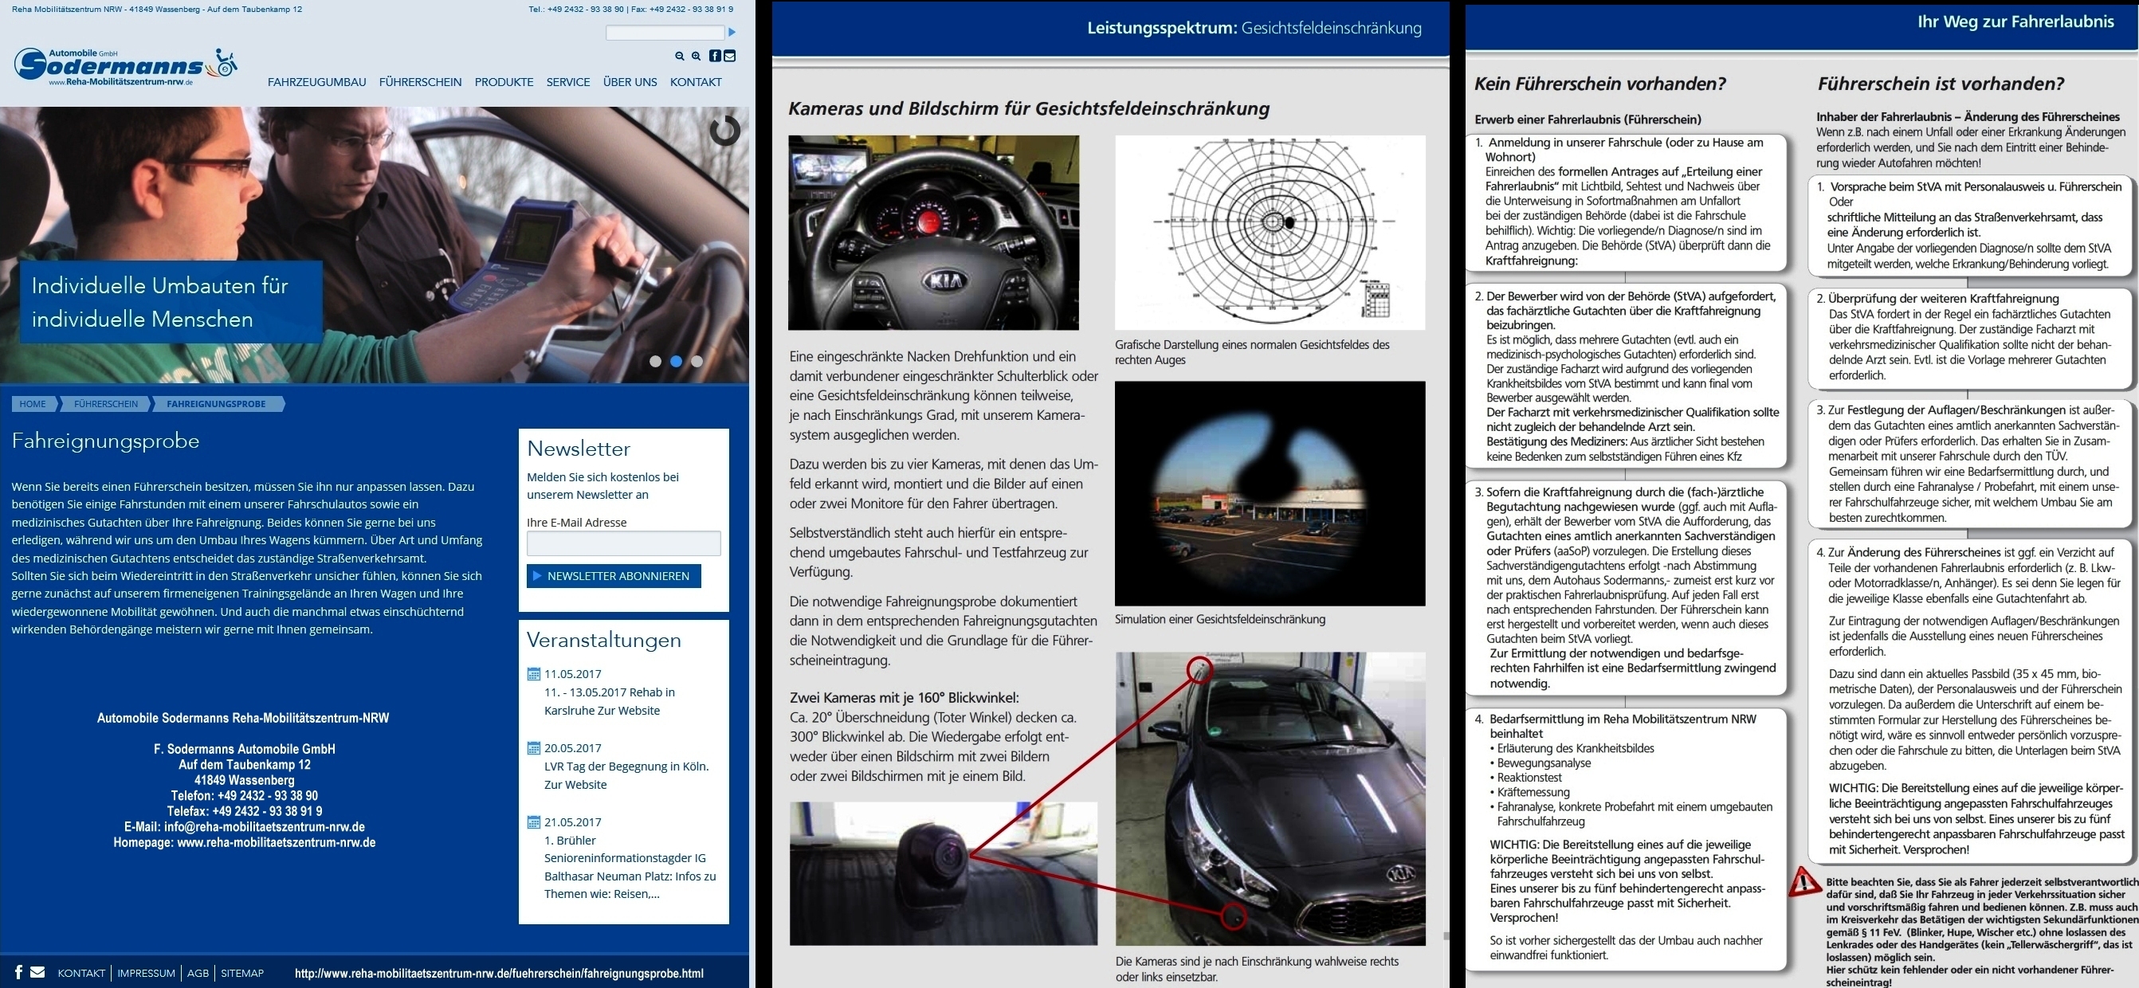Open the FÜHRERSCHEIN navigation menu

point(420,82)
